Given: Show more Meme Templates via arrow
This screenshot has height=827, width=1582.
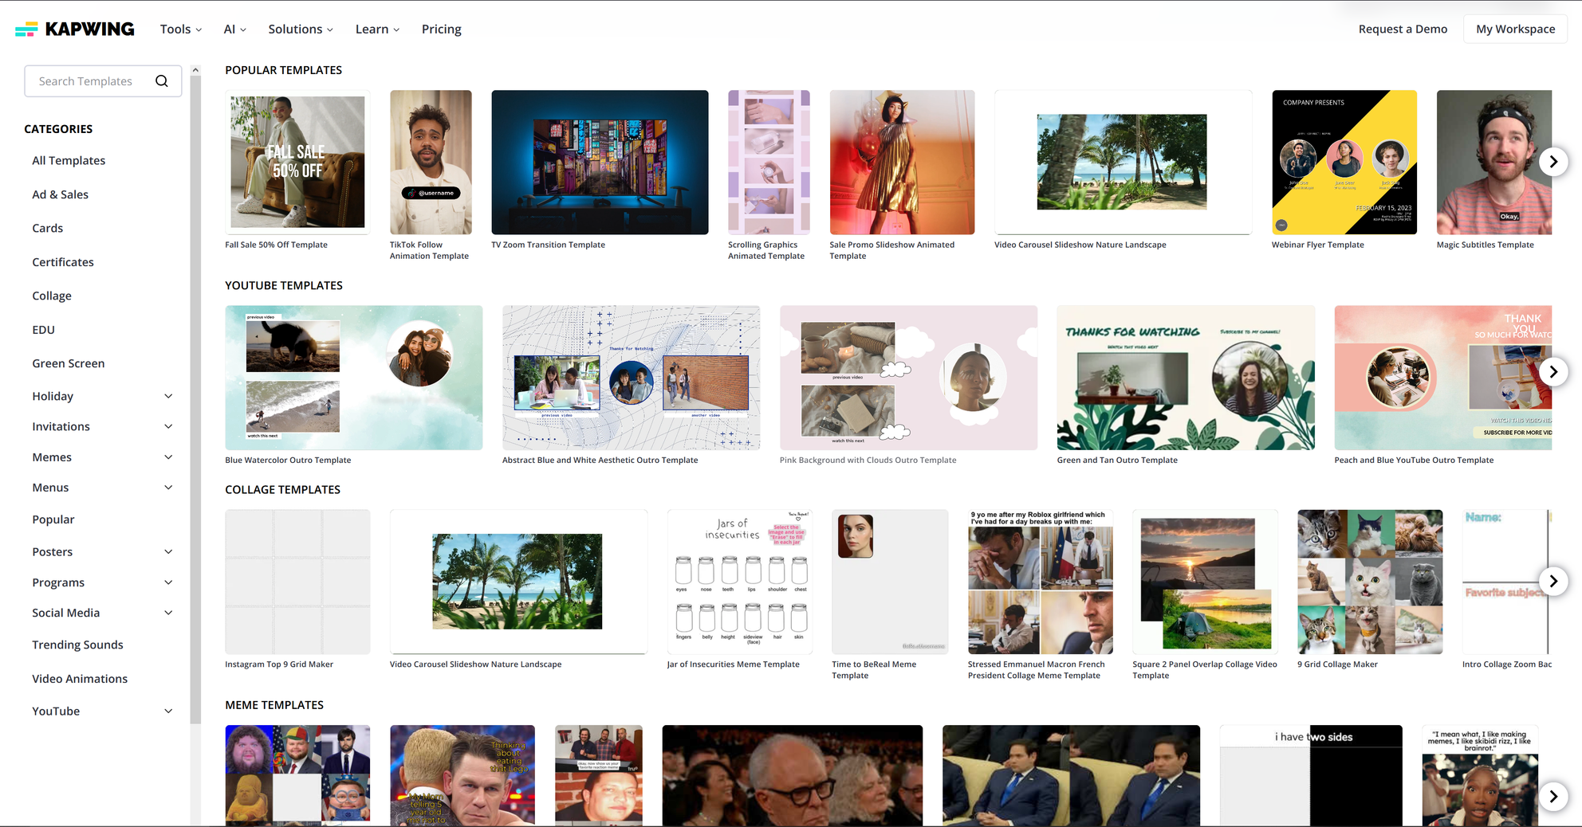Looking at the screenshot, I should (1552, 796).
